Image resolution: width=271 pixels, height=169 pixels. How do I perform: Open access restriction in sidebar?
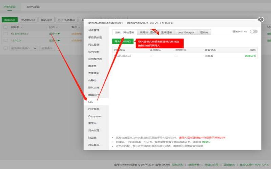coord(94,52)
